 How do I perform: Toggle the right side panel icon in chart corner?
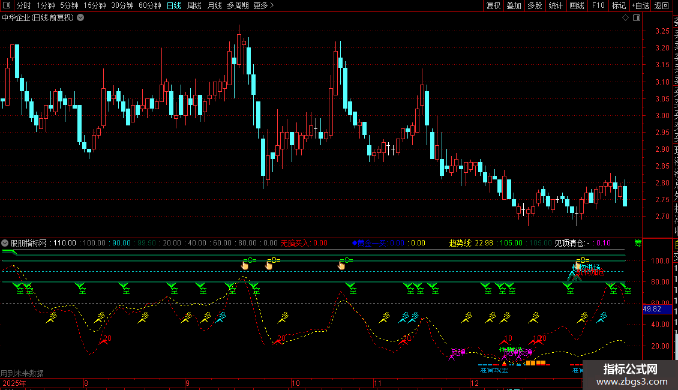pyautogui.click(x=637, y=18)
